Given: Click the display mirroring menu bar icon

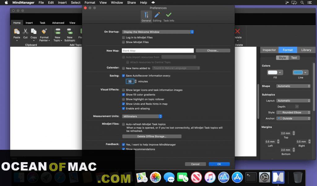Looking at the screenshot, I should pyautogui.click(x=294, y=2).
